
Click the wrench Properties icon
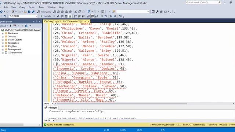(x=157, y=11)
